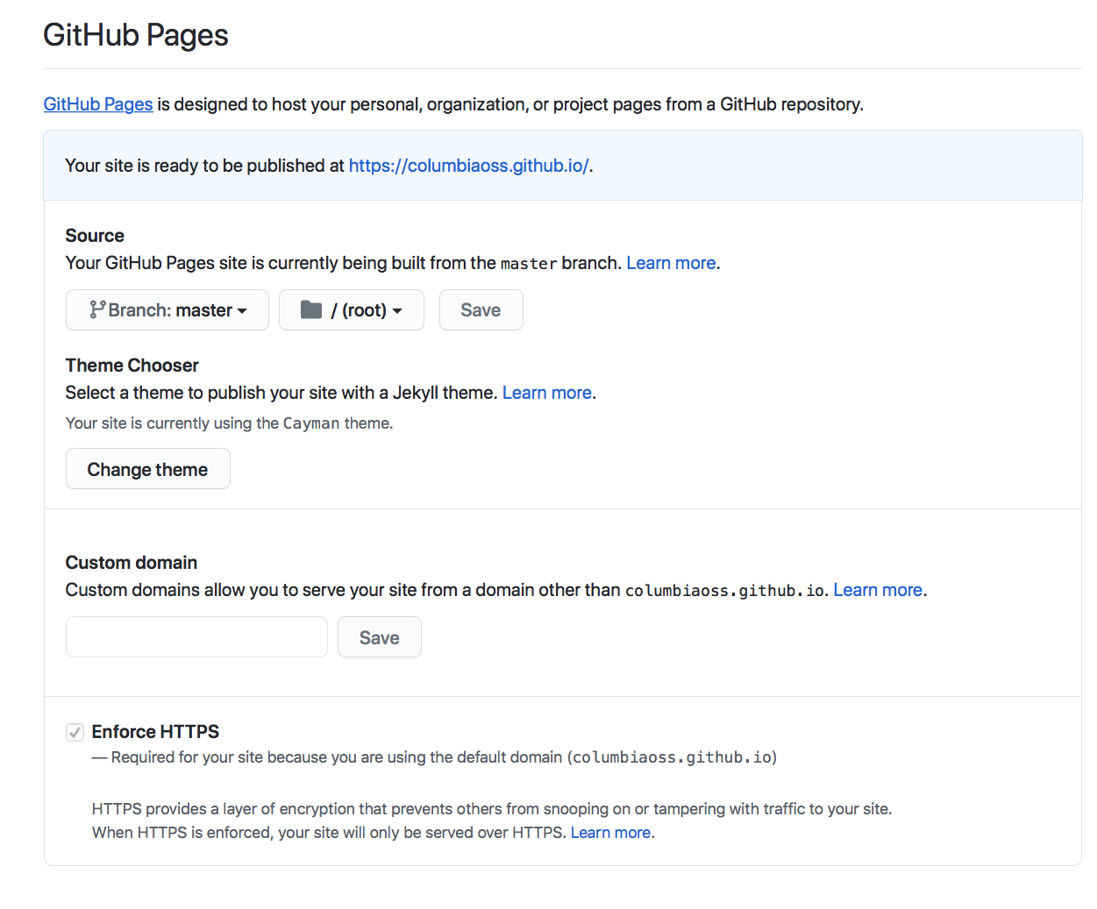Screen dimensions: 1097x909
Task: Toggle the Enforce HTTPS checkbox
Action: click(x=75, y=732)
